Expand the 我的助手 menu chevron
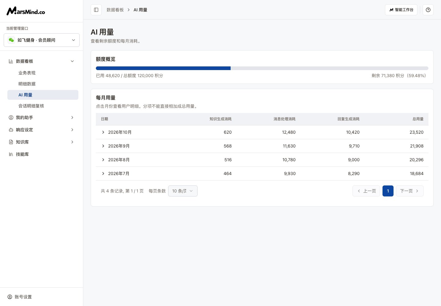The width and height of the screenshot is (441, 306). coord(72,118)
